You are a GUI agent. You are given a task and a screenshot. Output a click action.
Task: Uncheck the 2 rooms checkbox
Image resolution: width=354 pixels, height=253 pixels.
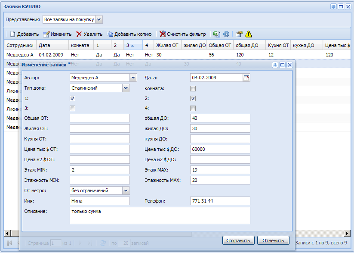(193, 98)
